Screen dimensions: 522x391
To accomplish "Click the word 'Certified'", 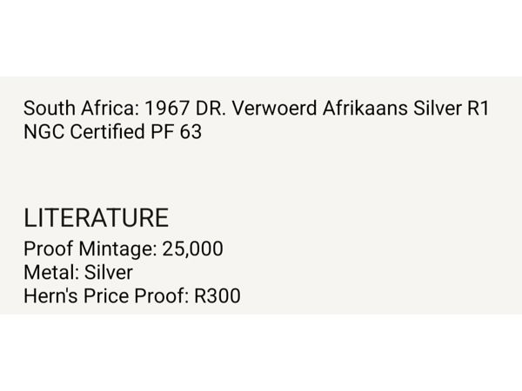I will pyautogui.click(x=107, y=132).
